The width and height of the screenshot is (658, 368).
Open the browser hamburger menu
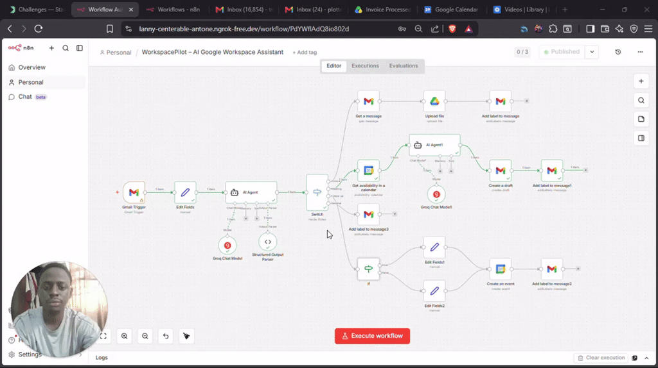pos(648,29)
